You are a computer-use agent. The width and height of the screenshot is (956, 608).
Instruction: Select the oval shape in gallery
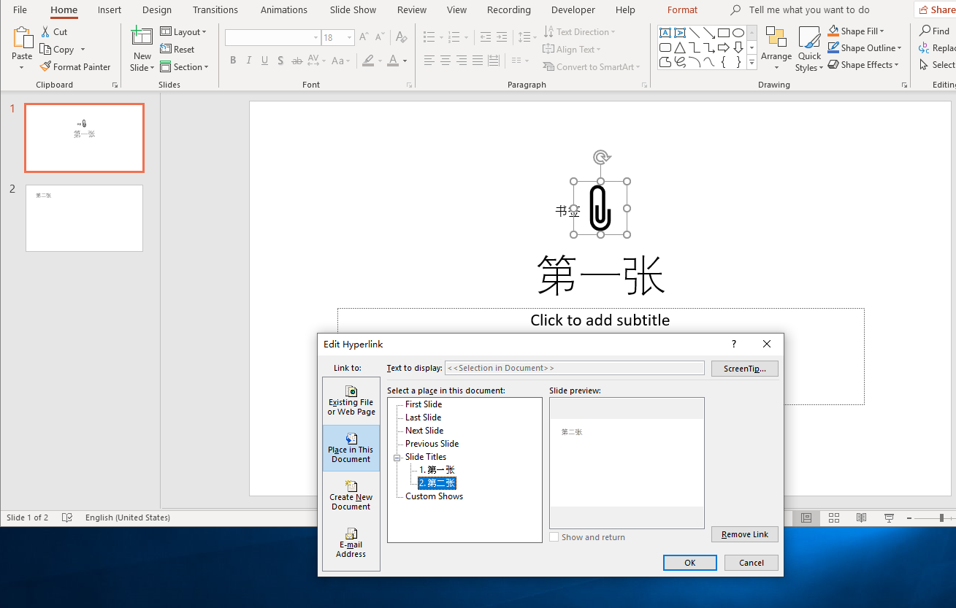pos(738,33)
